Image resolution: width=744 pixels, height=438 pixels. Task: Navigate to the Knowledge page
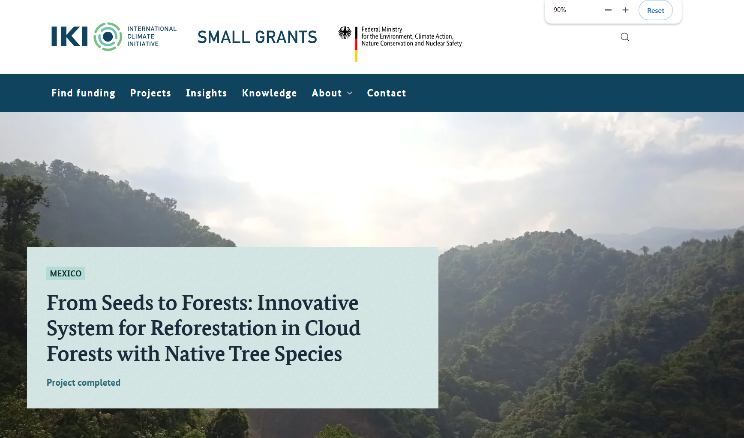point(269,93)
